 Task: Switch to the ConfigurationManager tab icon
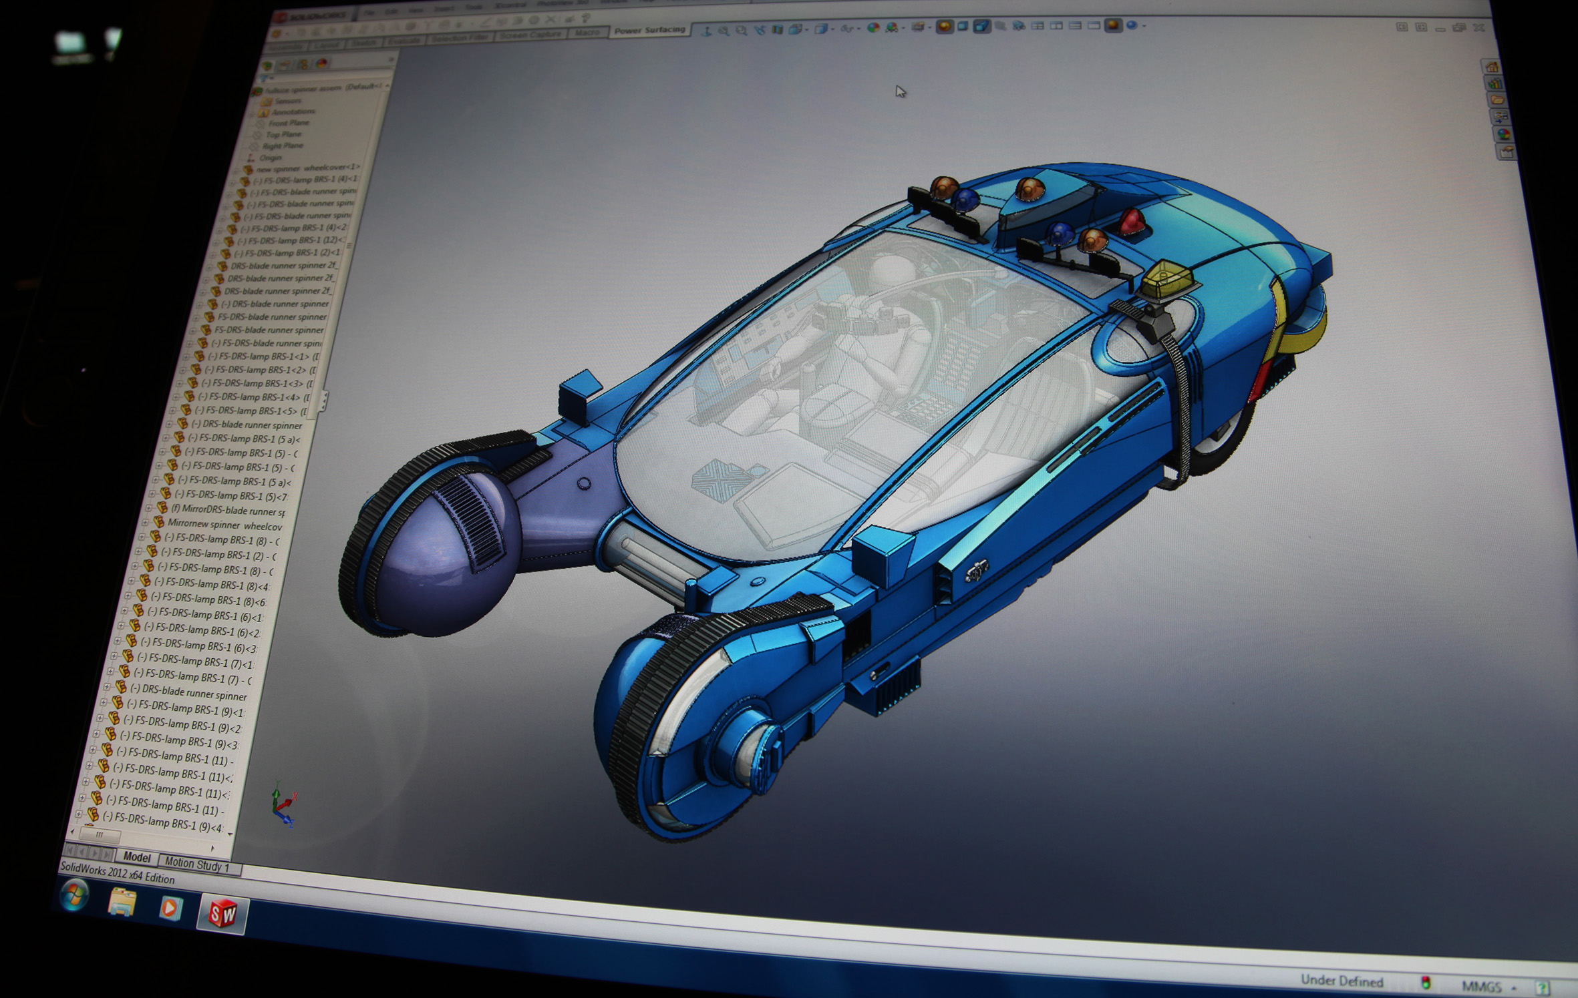303,64
